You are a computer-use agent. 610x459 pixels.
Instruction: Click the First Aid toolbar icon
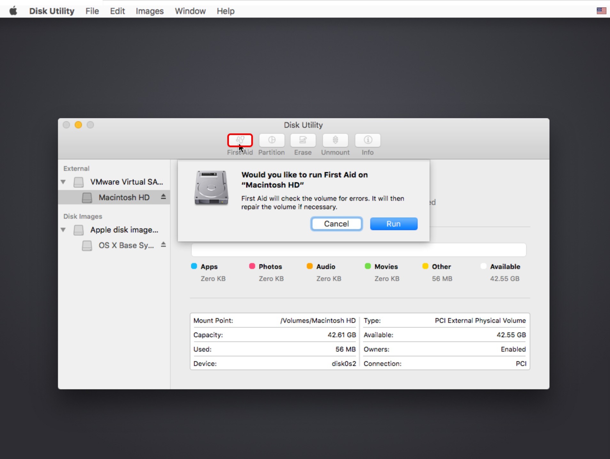tap(240, 140)
